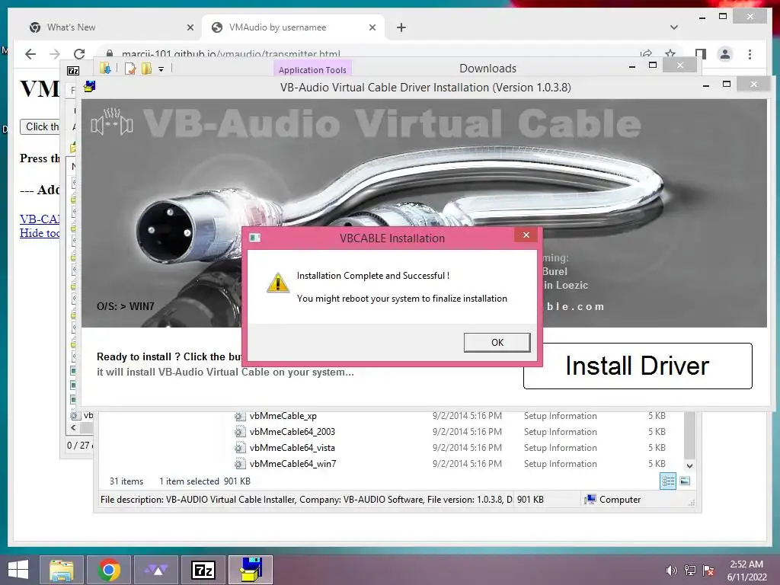Close the VBCABLE Installation dialog
The width and height of the screenshot is (780, 585).
pyautogui.click(x=526, y=235)
